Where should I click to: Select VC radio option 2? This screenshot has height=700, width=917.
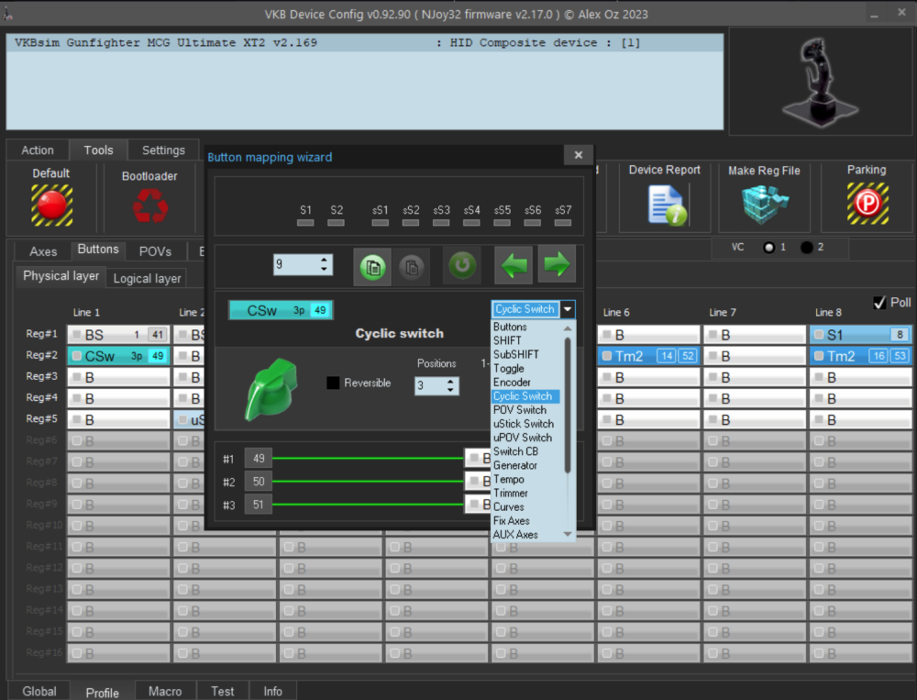click(x=806, y=248)
